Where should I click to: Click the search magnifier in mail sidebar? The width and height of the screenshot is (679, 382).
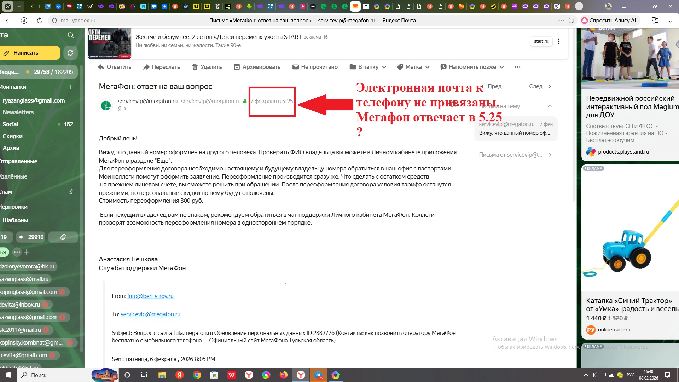pyautogui.click(x=70, y=35)
